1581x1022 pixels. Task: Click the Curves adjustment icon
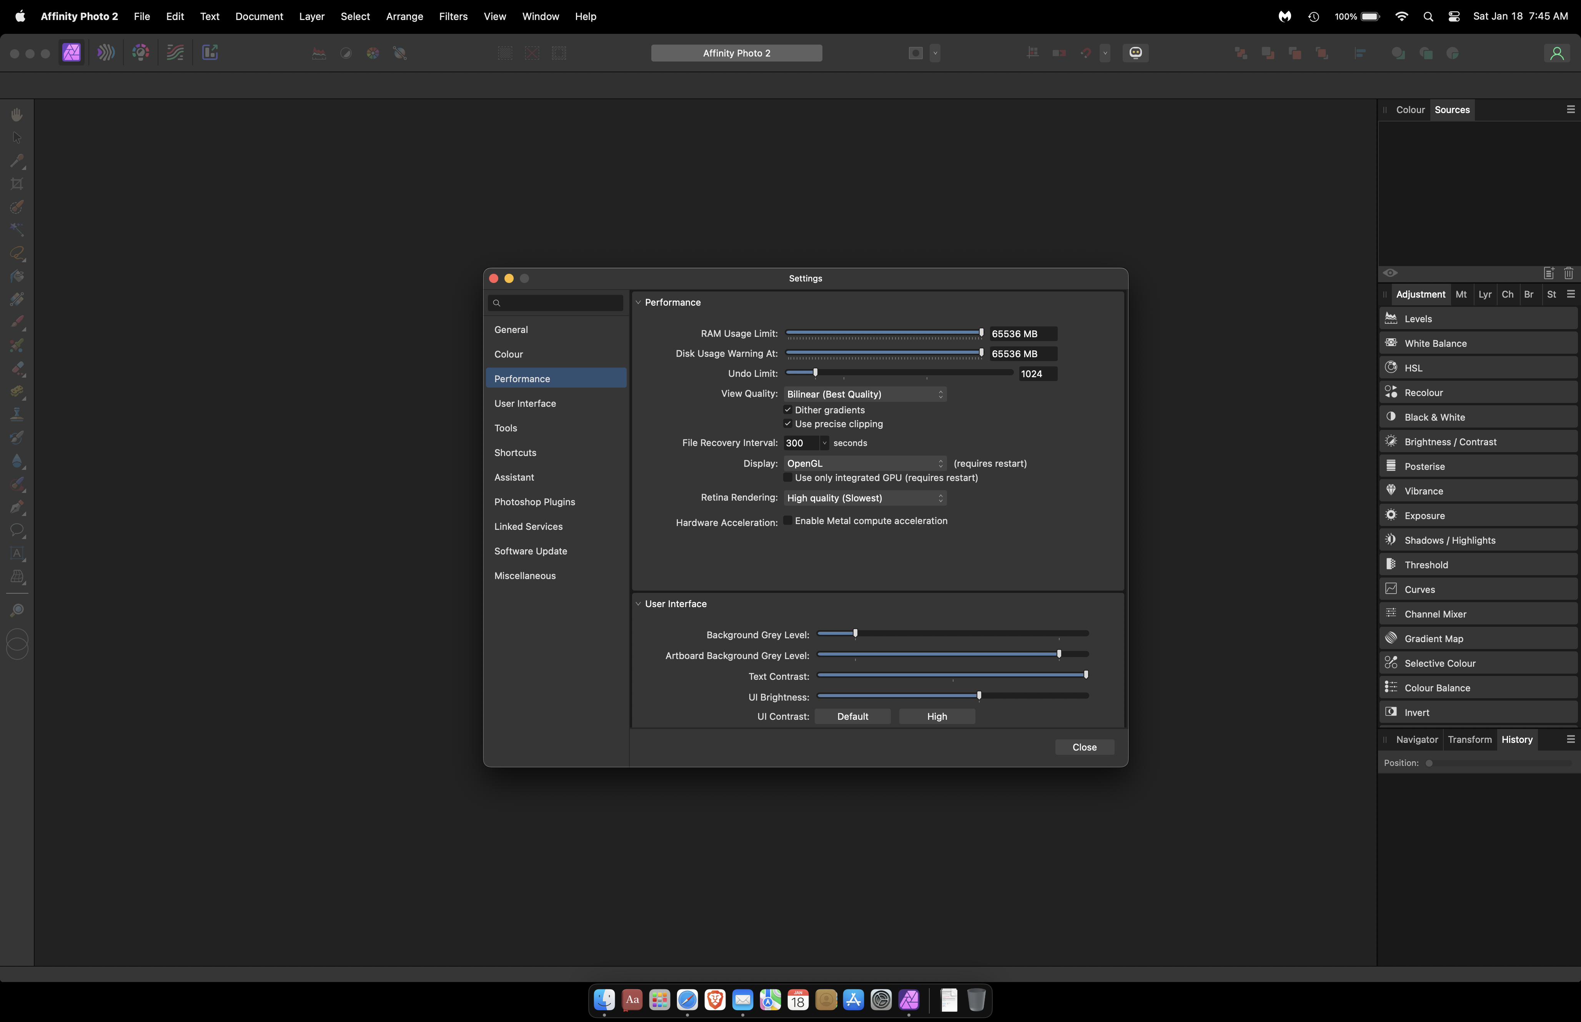tap(1391, 589)
